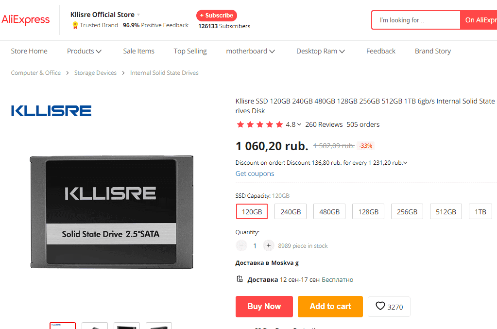Open Internal Solid State Drives breadcrumb

pos(164,73)
